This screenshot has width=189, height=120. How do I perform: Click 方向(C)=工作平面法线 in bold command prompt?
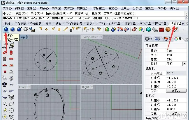point(119,18)
